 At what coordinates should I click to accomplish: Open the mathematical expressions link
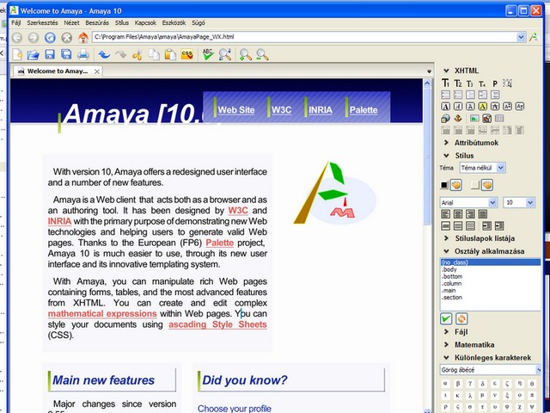tap(102, 313)
